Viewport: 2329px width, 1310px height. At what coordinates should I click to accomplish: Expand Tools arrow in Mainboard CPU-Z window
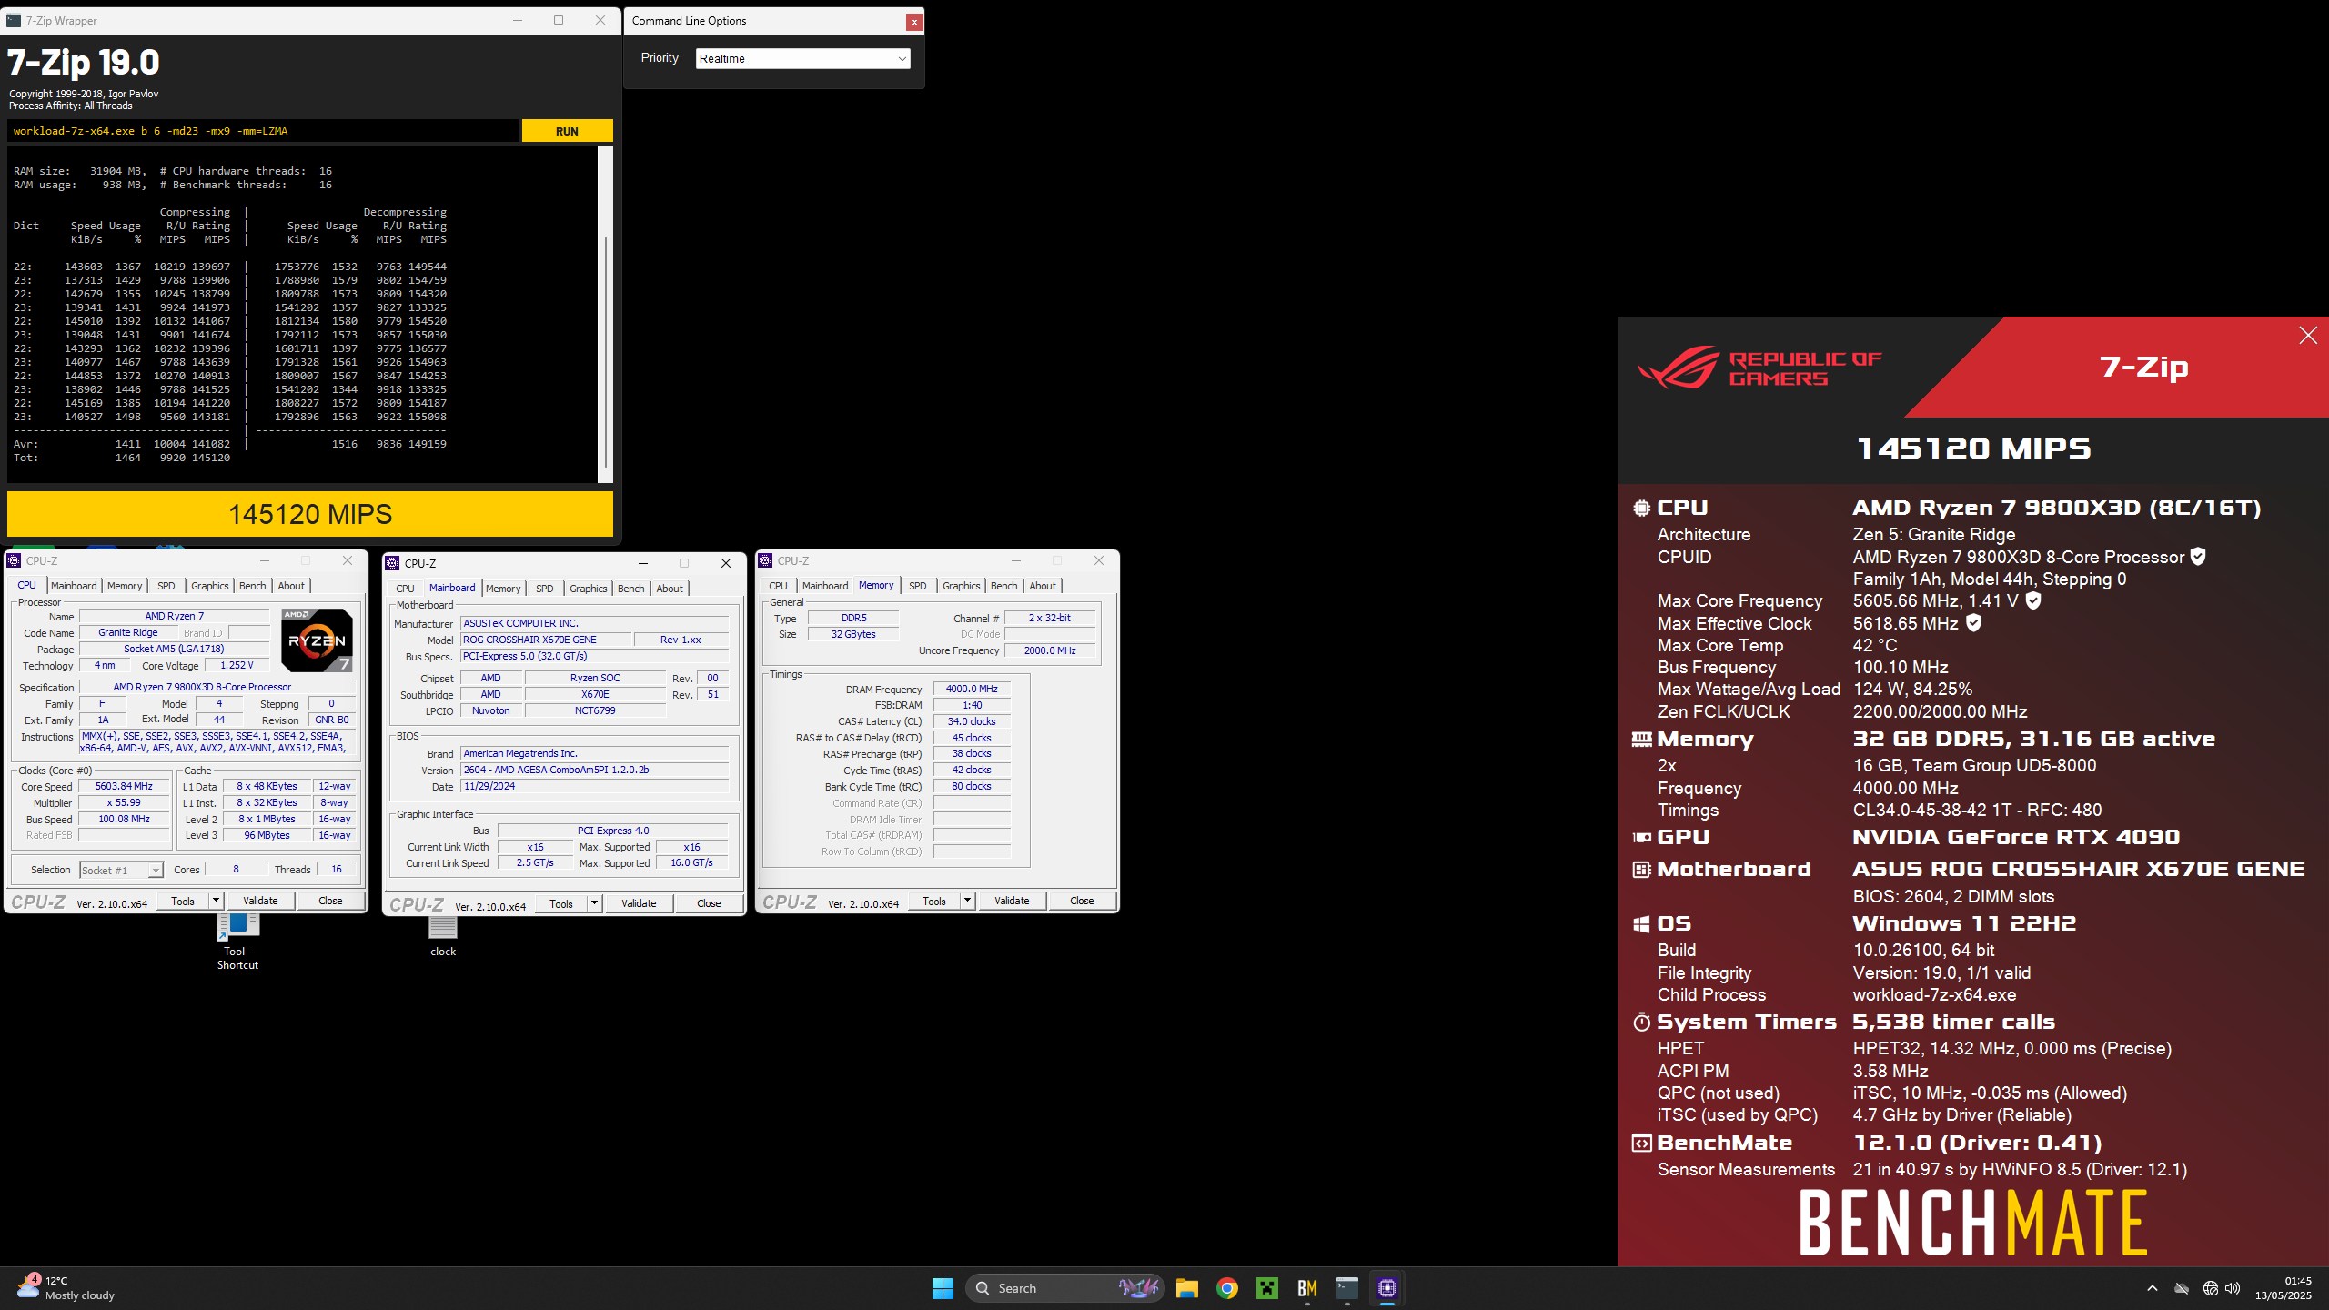(x=594, y=903)
